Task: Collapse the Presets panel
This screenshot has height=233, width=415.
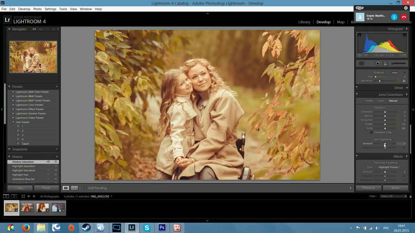Action: pos(9,87)
